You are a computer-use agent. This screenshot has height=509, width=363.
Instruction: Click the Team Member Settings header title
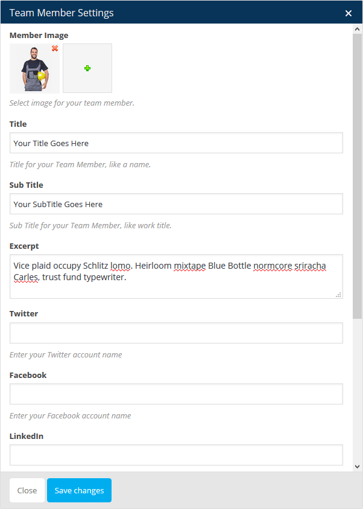click(x=62, y=13)
